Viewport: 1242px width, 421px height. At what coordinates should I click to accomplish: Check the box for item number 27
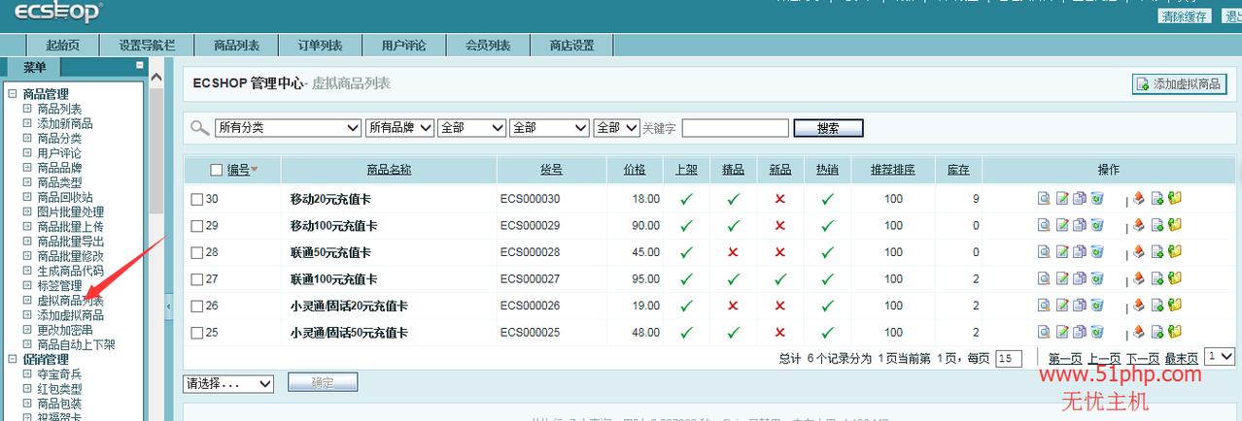(x=196, y=279)
